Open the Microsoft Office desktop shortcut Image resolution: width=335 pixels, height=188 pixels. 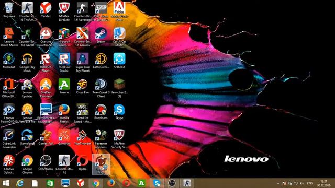[9, 88]
